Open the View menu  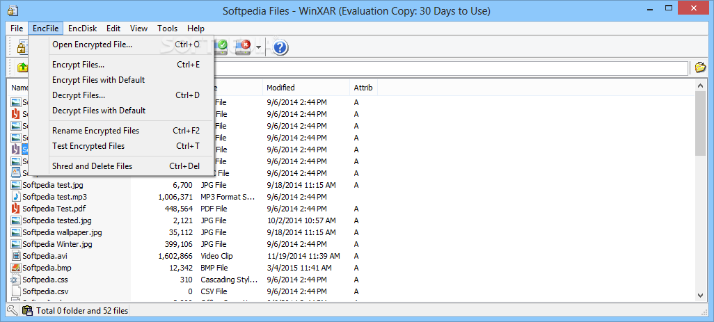pos(139,29)
